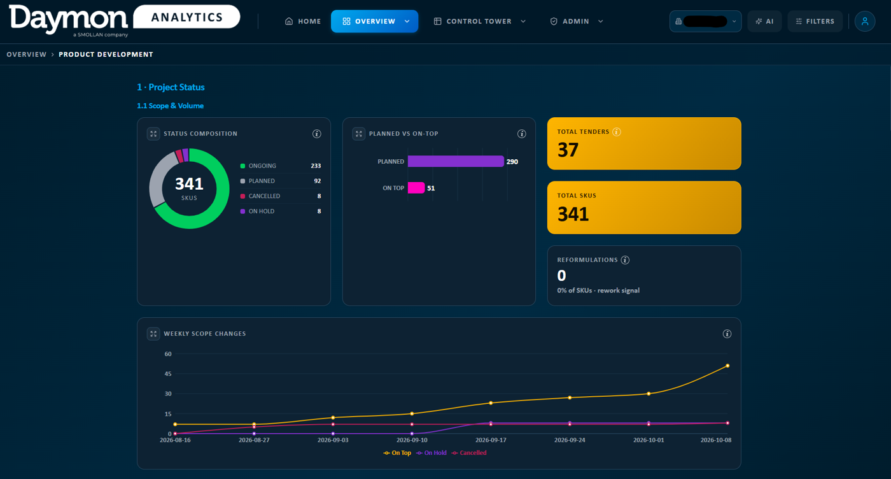Toggle the Cancelled legend entry in donut
891x479 pixels.
tap(280, 196)
